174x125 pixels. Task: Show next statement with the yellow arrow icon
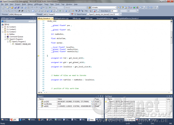pyautogui.click(x=73, y=11)
